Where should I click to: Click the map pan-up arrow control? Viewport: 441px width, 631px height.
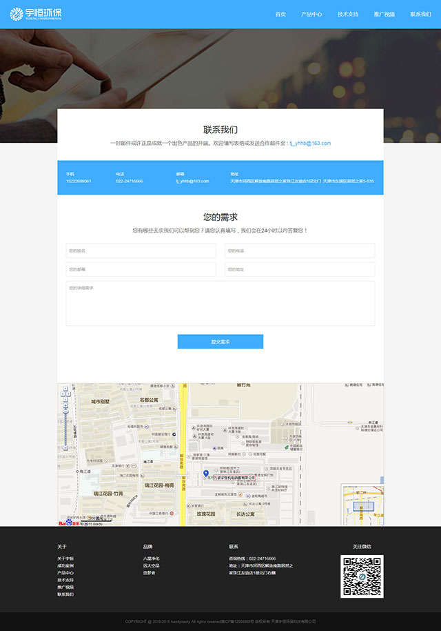coord(65,389)
